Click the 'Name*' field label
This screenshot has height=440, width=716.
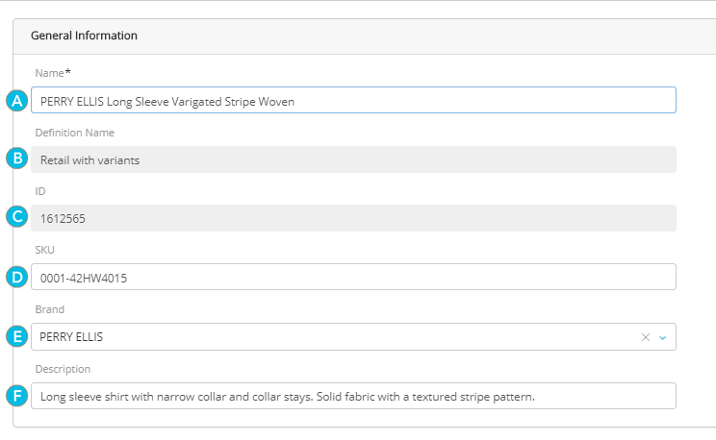coord(51,73)
